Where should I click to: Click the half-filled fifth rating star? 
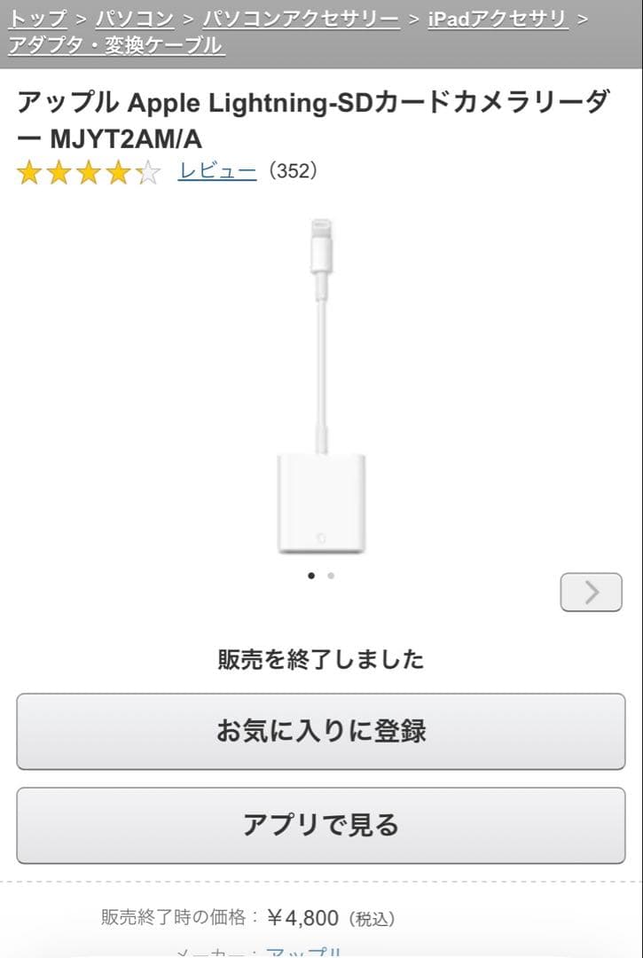pos(148,173)
